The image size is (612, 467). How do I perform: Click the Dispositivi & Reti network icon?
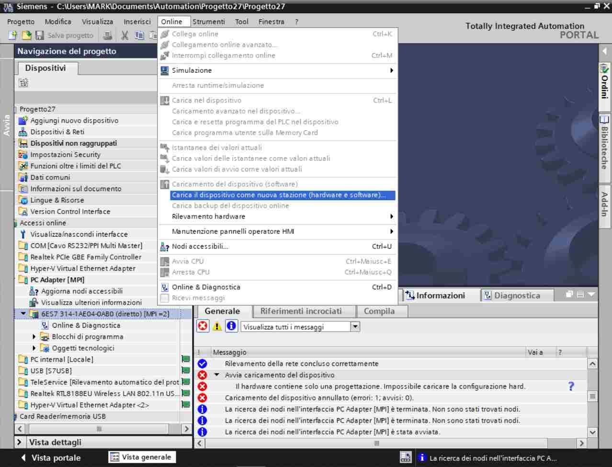click(23, 132)
